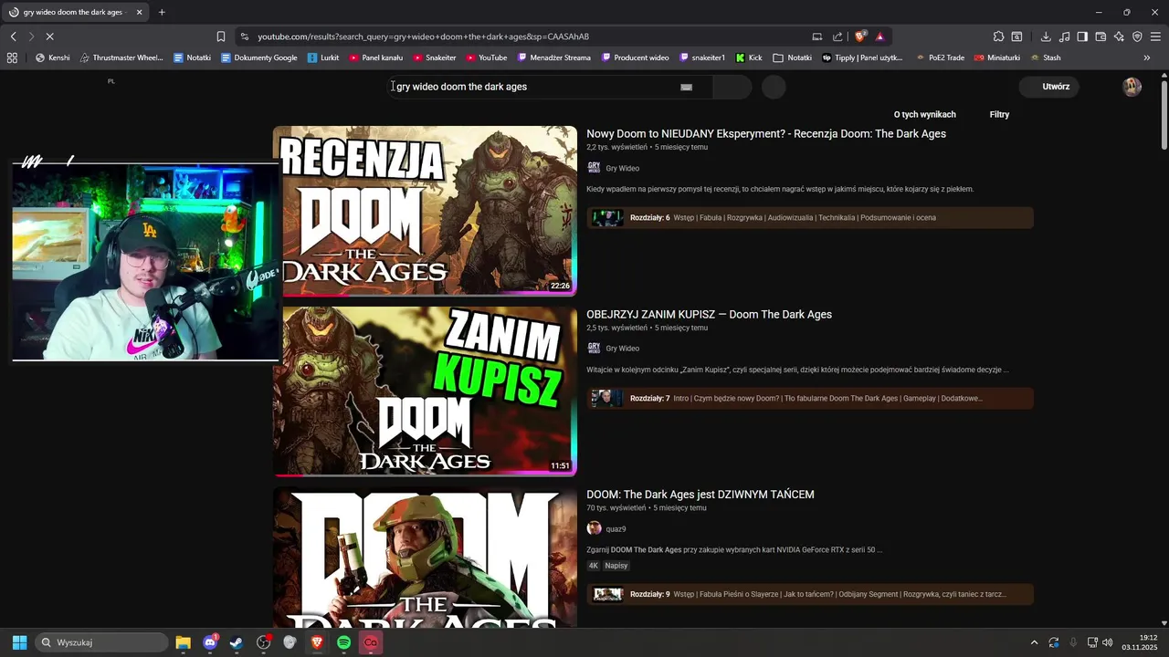Open the browser main hamburger menu
This screenshot has width=1169, height=657.
1155,36
